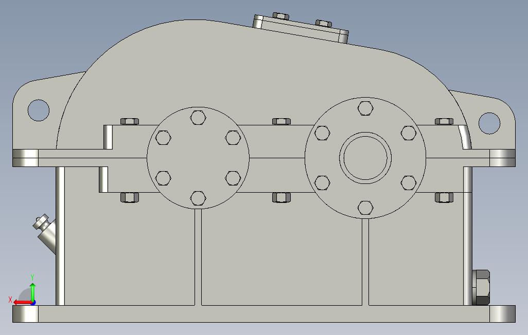Pick the bottom hex bolt on the right bearing cap
Image resolution: width=528 pixels, height=335 pixels.
pyautogui.click(x=365, y=208)
